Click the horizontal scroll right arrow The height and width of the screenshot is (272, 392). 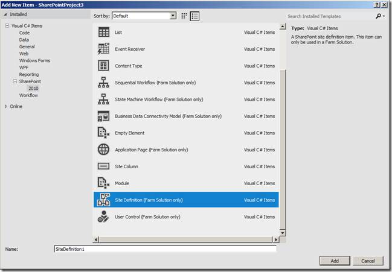pos(276,239)
